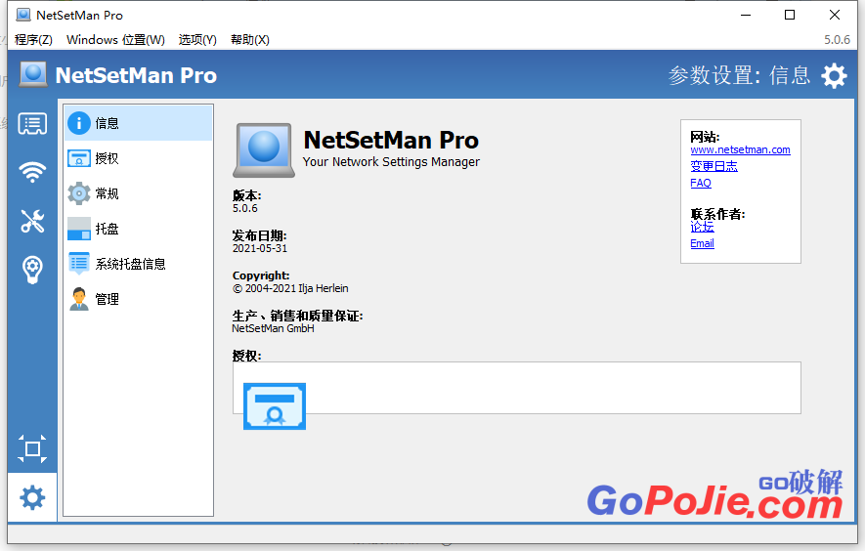Image resolution: width=865 pixels, height=551 pixels.
Task: Click the blue info icon next to 信息
Action: [x=79, y=123]
